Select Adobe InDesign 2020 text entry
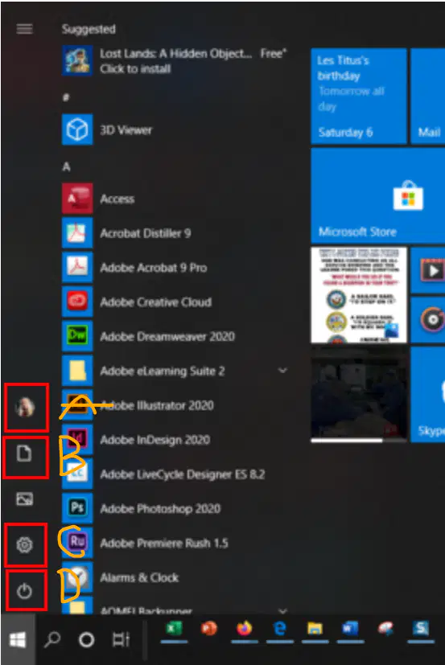Viewport: 445px width, 665px height. 155,439
